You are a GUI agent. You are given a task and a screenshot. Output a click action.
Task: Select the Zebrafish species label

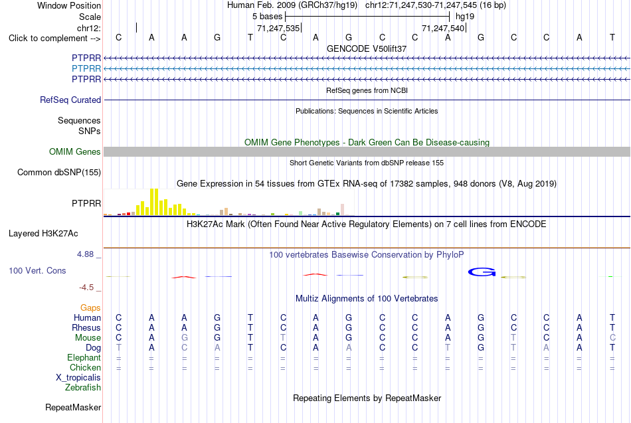pyautogui.click(x=83, y=387)
